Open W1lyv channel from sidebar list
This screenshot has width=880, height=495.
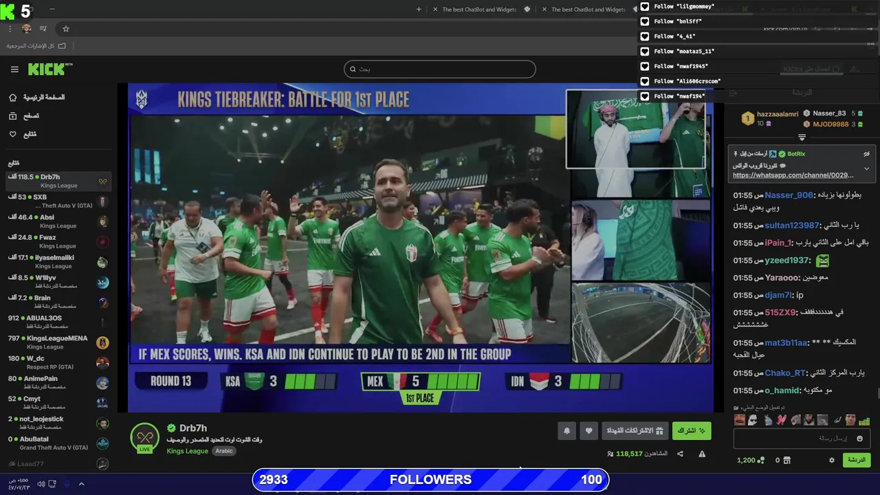(58, 282)
